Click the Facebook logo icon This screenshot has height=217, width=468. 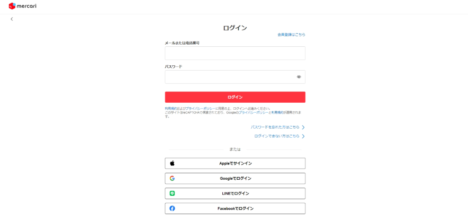[x=172, y=208]
